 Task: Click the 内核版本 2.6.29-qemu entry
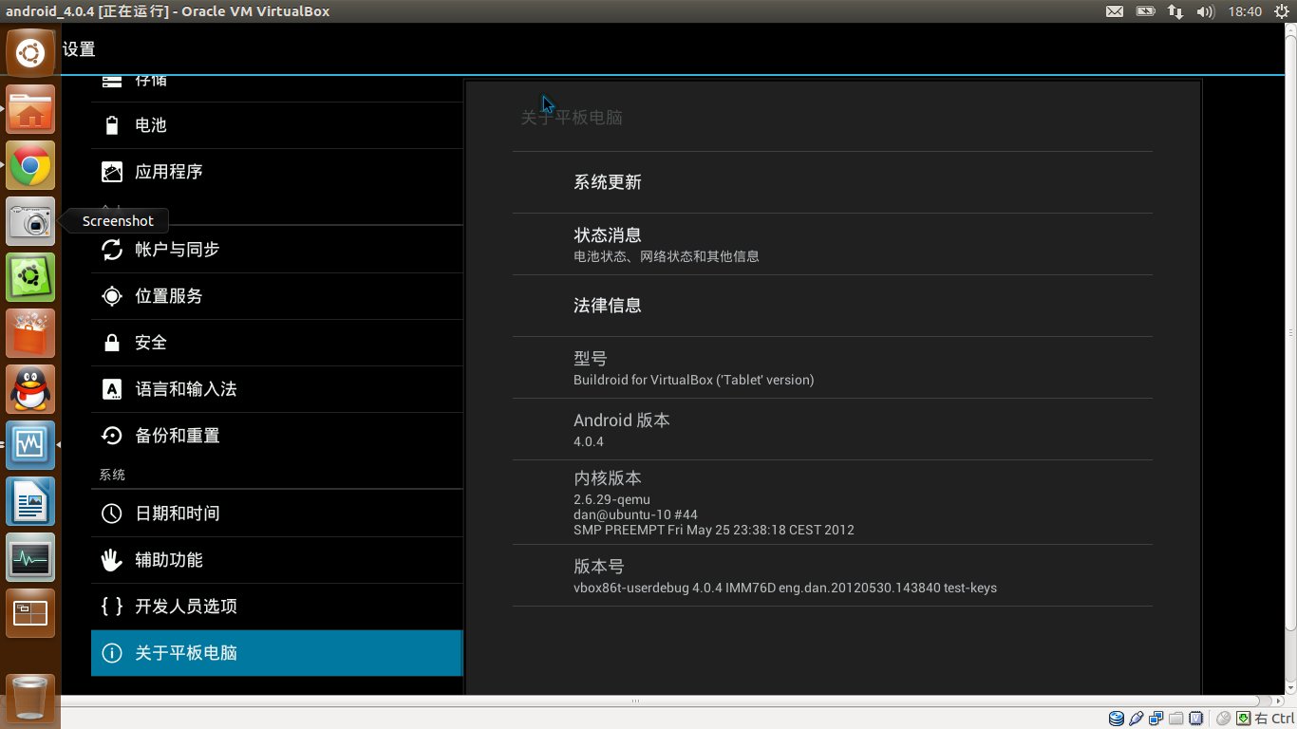(x=833, y=502)
